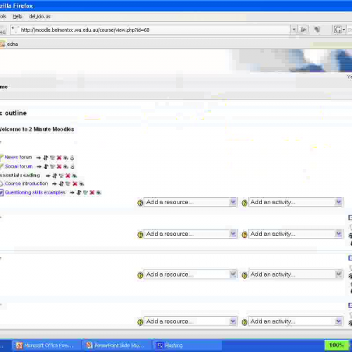Hide Questioning skills examples with eye icon
Image resolution: width=352 pixels, height=352 pixels.
point(99,193)
